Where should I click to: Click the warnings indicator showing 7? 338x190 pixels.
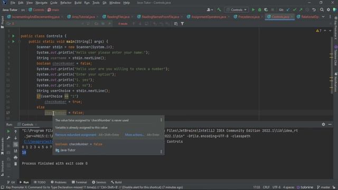tap(318, 31)
